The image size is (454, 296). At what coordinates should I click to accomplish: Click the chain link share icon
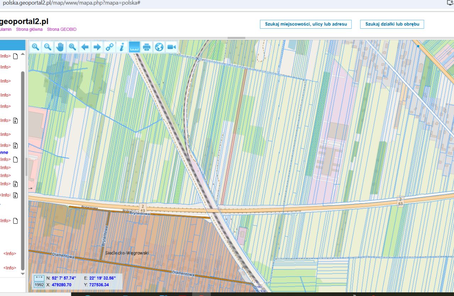click(x=110, y=47)
